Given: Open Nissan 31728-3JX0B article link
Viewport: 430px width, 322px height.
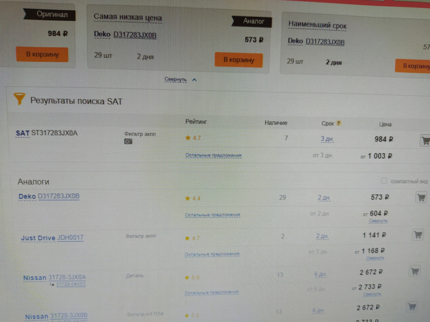Looking at the screenshot, I should [69, 315].
